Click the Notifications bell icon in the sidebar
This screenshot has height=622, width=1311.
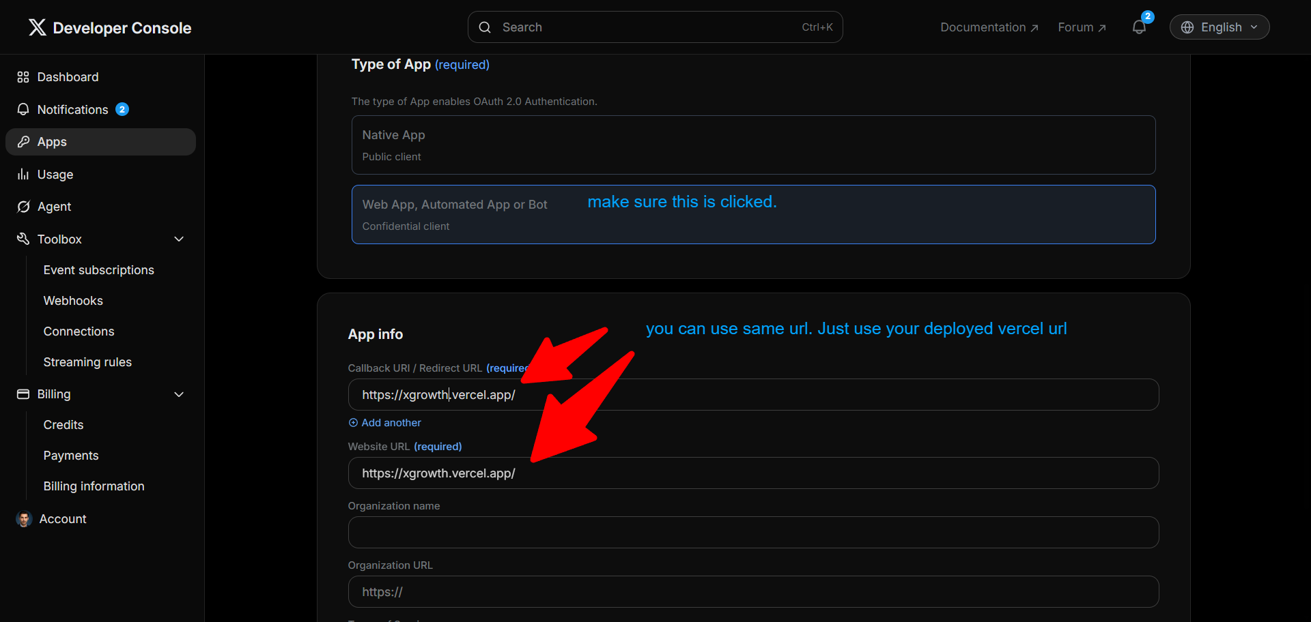[23, 109]
